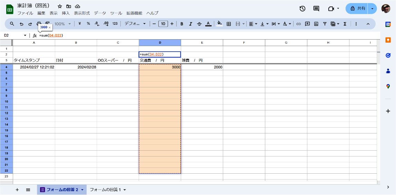Image resolution: width=396 pixels, height=195 pixels.
Task: Open horizontal align dropdown
Action: point(253,24)
